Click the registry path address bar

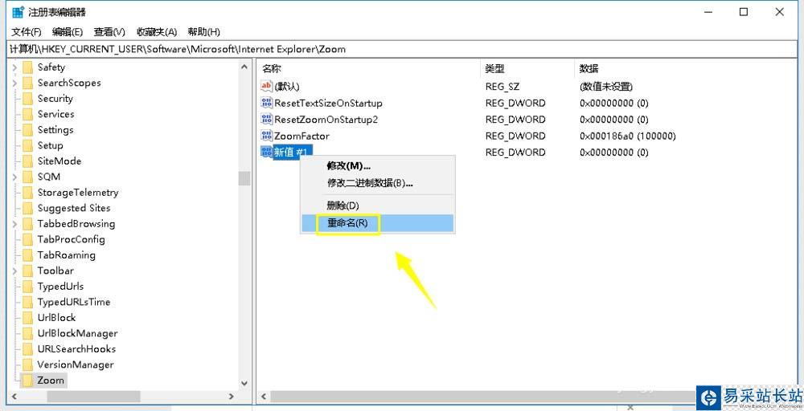pyautogui.click(x=401, y=49)
